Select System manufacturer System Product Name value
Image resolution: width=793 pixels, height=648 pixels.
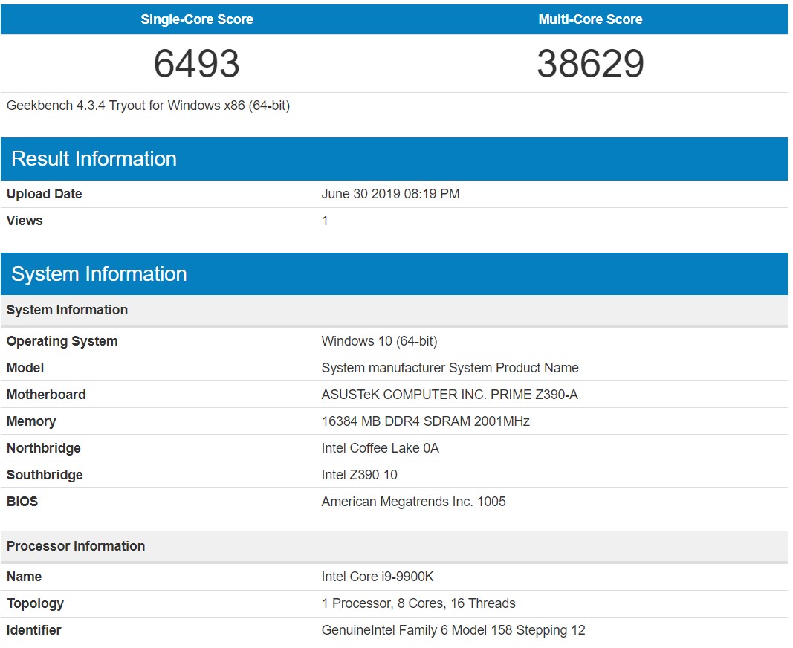(450, 368)
